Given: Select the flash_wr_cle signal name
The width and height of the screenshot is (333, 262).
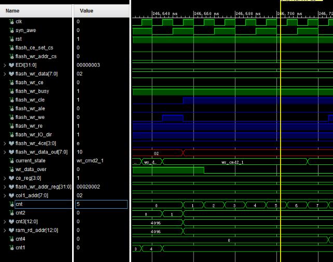Looking at the screenshot, I should click(x=30, y=100).
